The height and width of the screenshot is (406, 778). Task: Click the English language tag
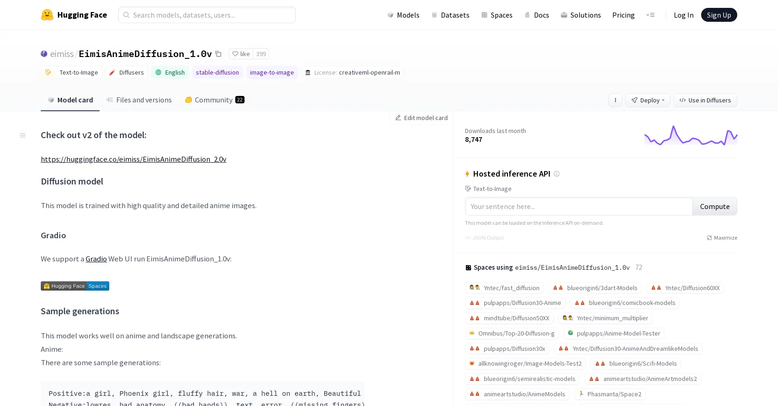tap(170, 72)
